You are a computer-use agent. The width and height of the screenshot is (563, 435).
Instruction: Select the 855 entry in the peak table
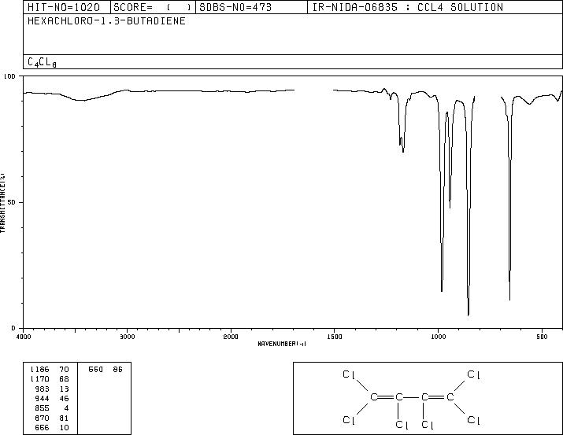tap(42, 408)
